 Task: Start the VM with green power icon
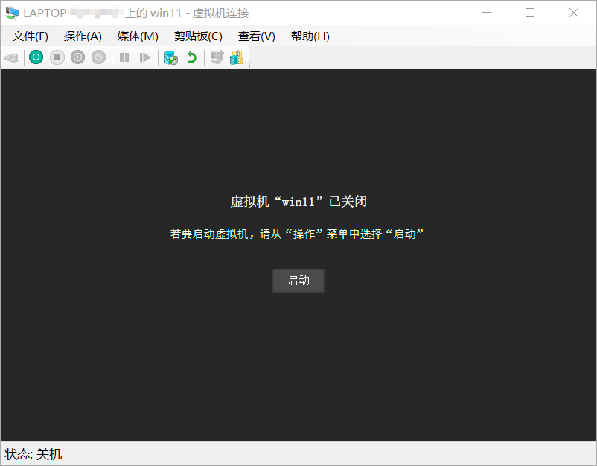tap(36, 57)
